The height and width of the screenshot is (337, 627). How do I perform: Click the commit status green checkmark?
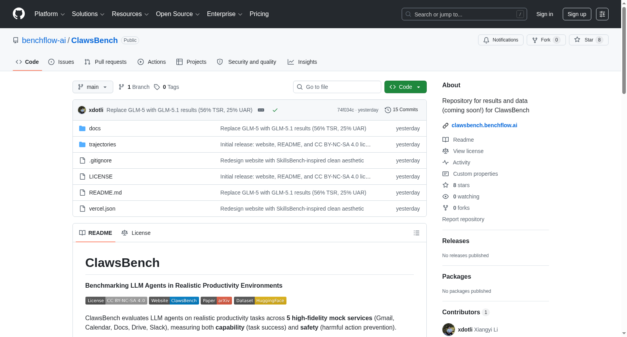tap(275, 110)
